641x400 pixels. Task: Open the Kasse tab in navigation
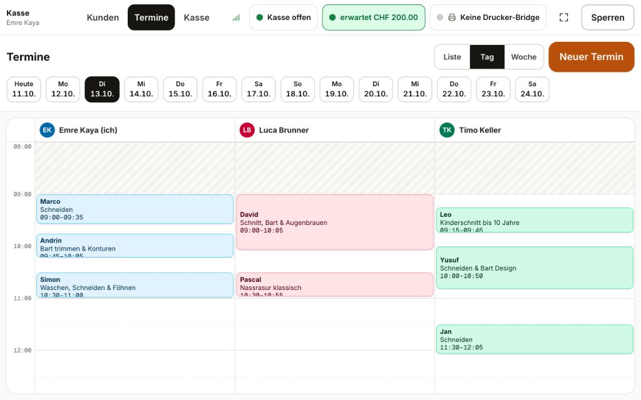197,17
